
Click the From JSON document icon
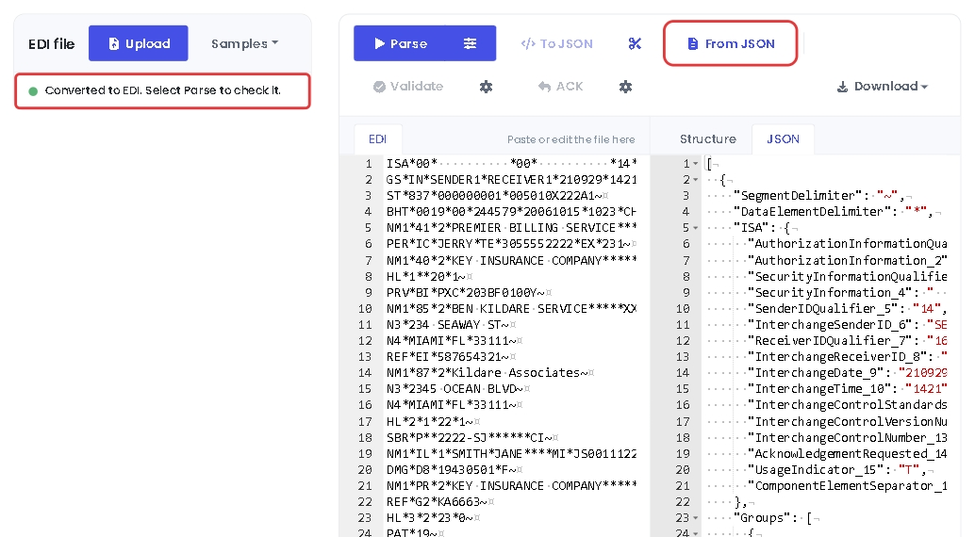(692, 43)
